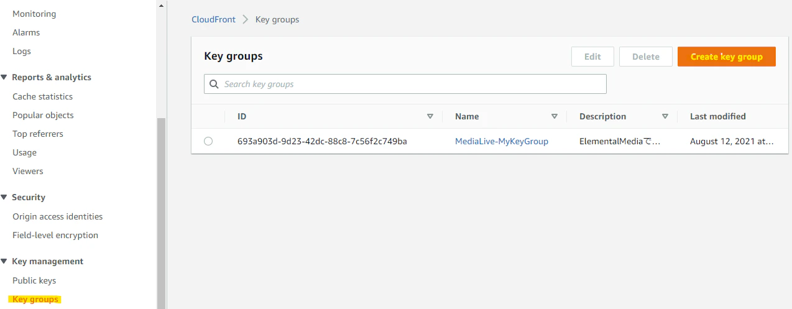Click the Edit button

592,57
